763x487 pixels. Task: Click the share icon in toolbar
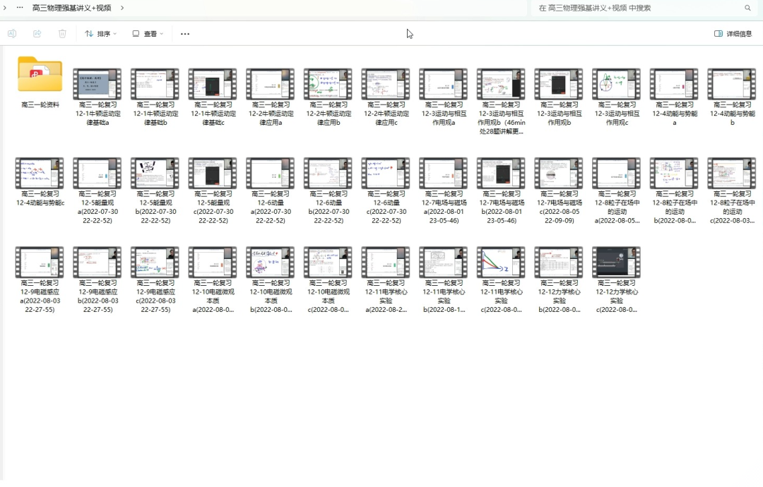pyautogui.click(x=37, y=33)
